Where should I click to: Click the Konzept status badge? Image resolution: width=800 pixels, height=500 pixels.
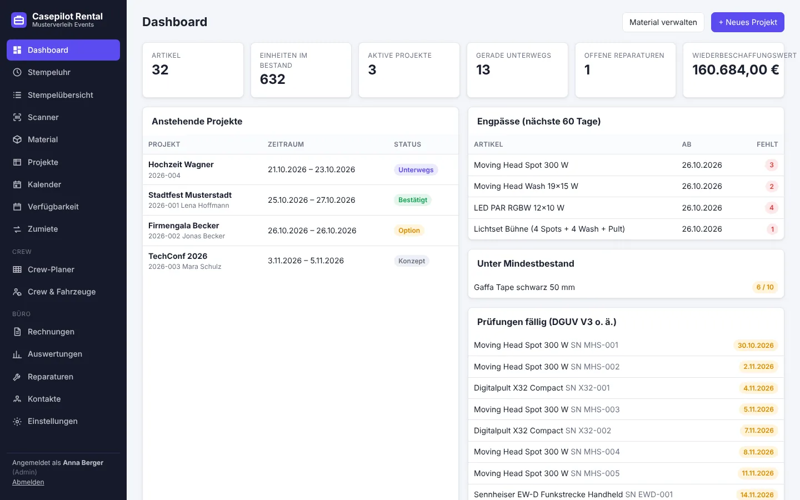(x=412, y=261)
